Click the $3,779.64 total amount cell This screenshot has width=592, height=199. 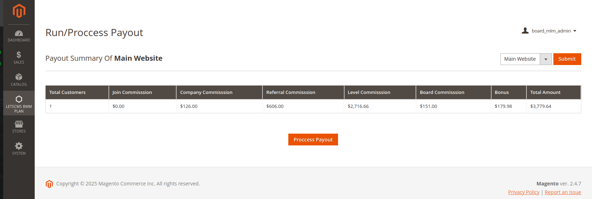point(540,106)
